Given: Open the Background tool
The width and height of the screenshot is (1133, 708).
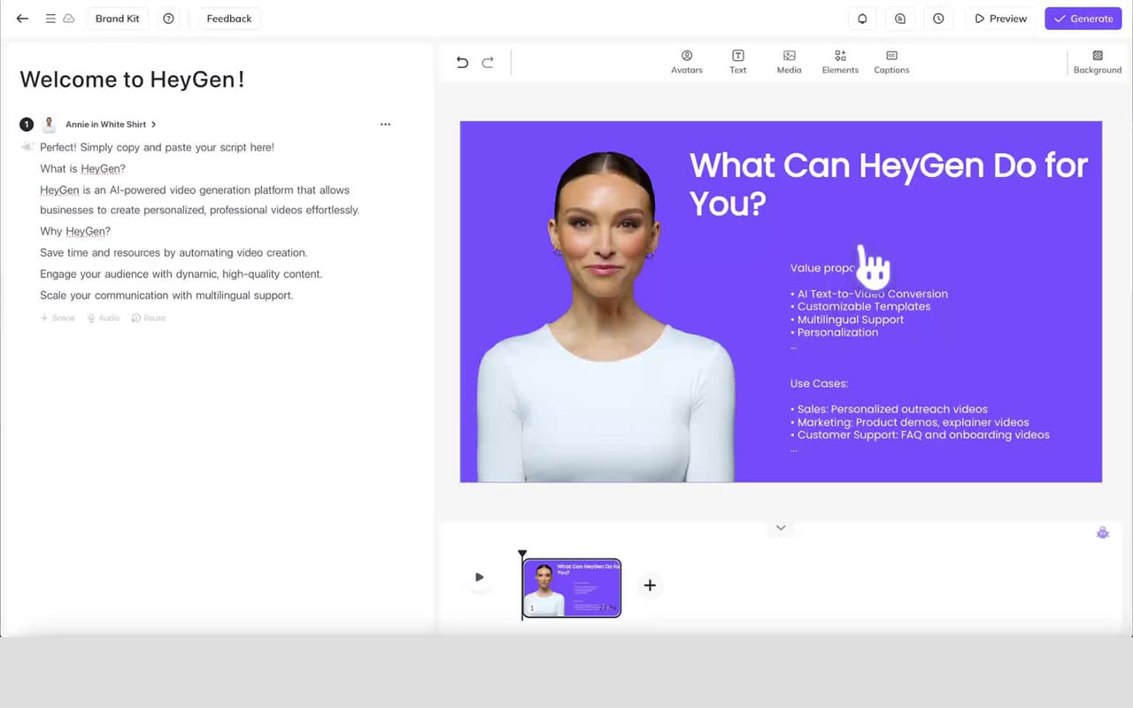Looking at the screenshot, I should click(x=1098, y=62).
